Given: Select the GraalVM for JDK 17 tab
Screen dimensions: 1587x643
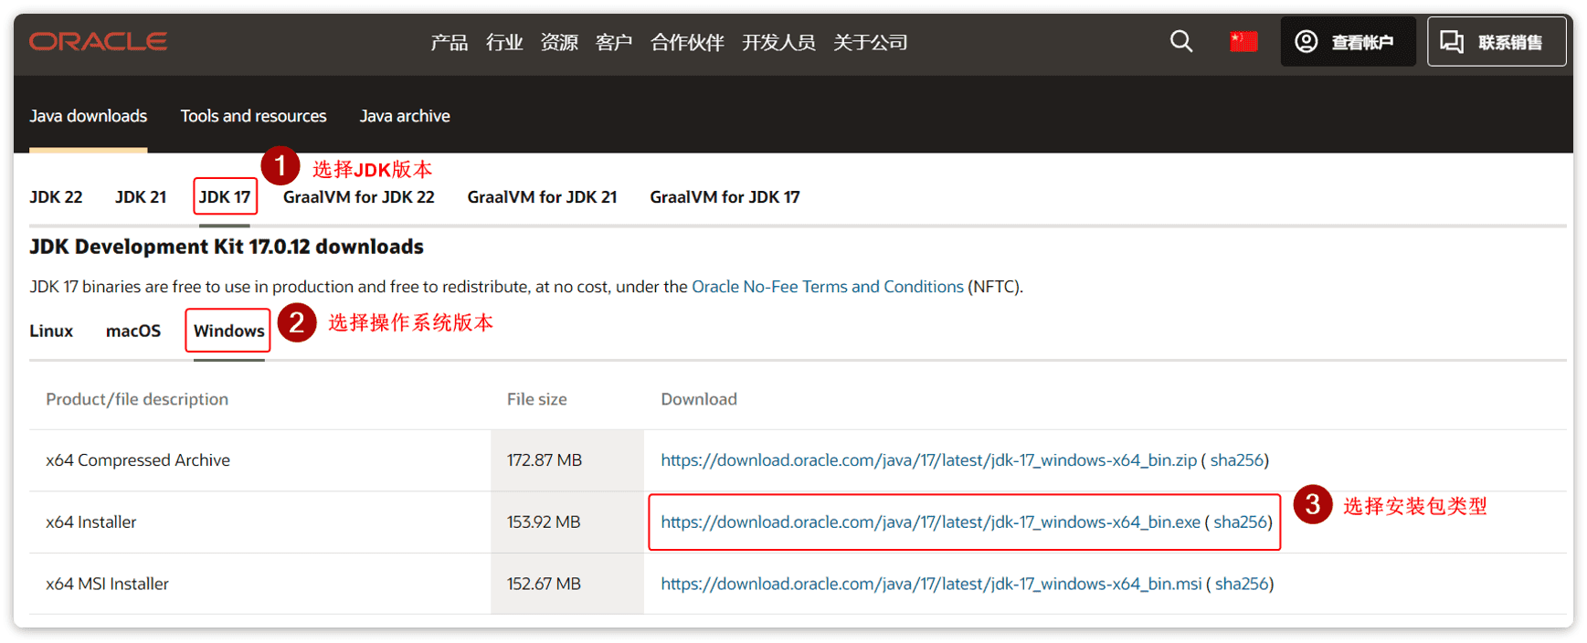Looking at the screenshot, I should pos(725,197).
